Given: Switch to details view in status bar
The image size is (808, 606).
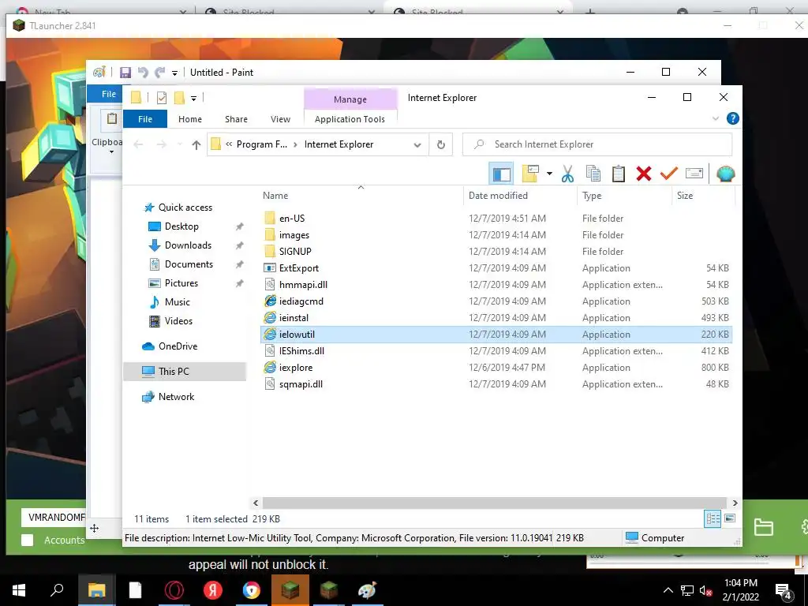Looking at the screenshot, I should (x=713, y=518).
